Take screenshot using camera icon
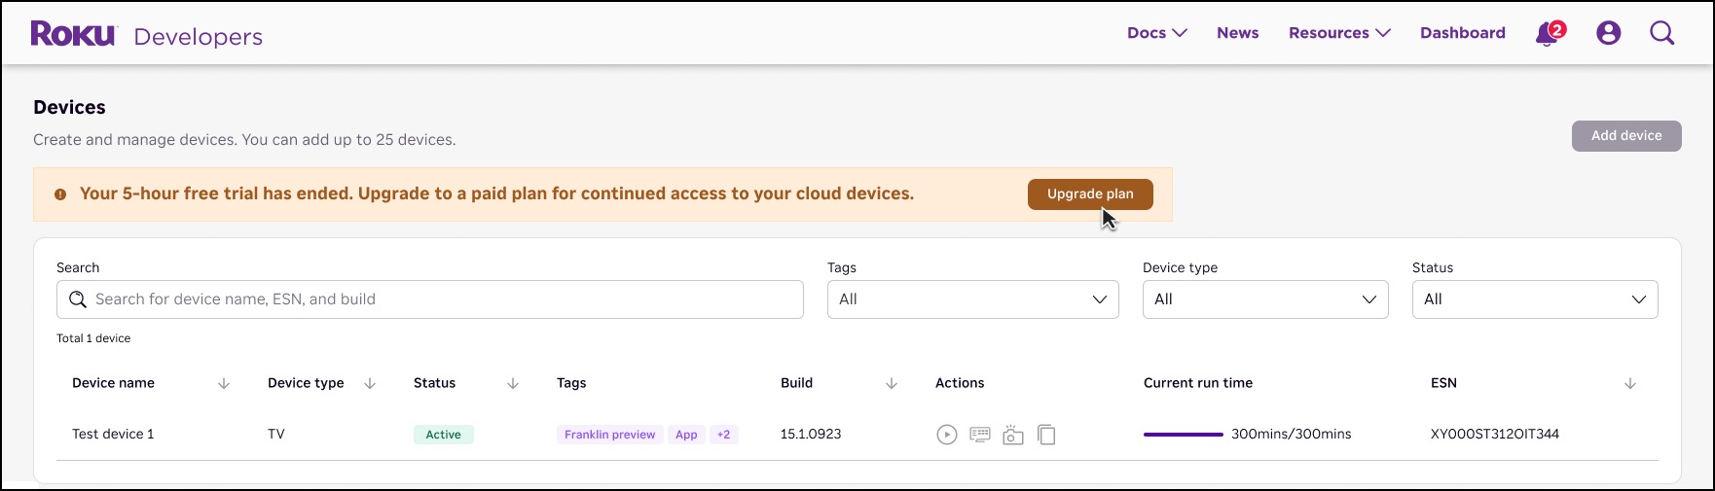The image size is (1715, 491). 1013,435
